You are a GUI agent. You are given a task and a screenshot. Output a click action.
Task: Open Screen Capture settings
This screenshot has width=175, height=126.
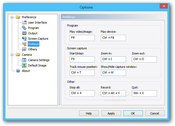[x=38, y=39]
